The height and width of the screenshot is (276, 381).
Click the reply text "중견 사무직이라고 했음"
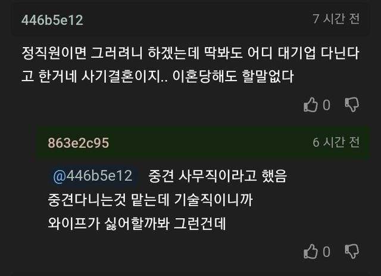[216, 176]
